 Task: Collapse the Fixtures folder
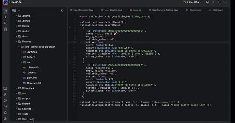[x=16, y=41]
